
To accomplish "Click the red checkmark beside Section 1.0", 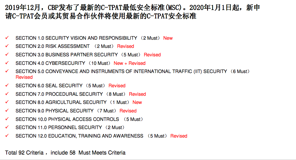I will tap(7, 38).
